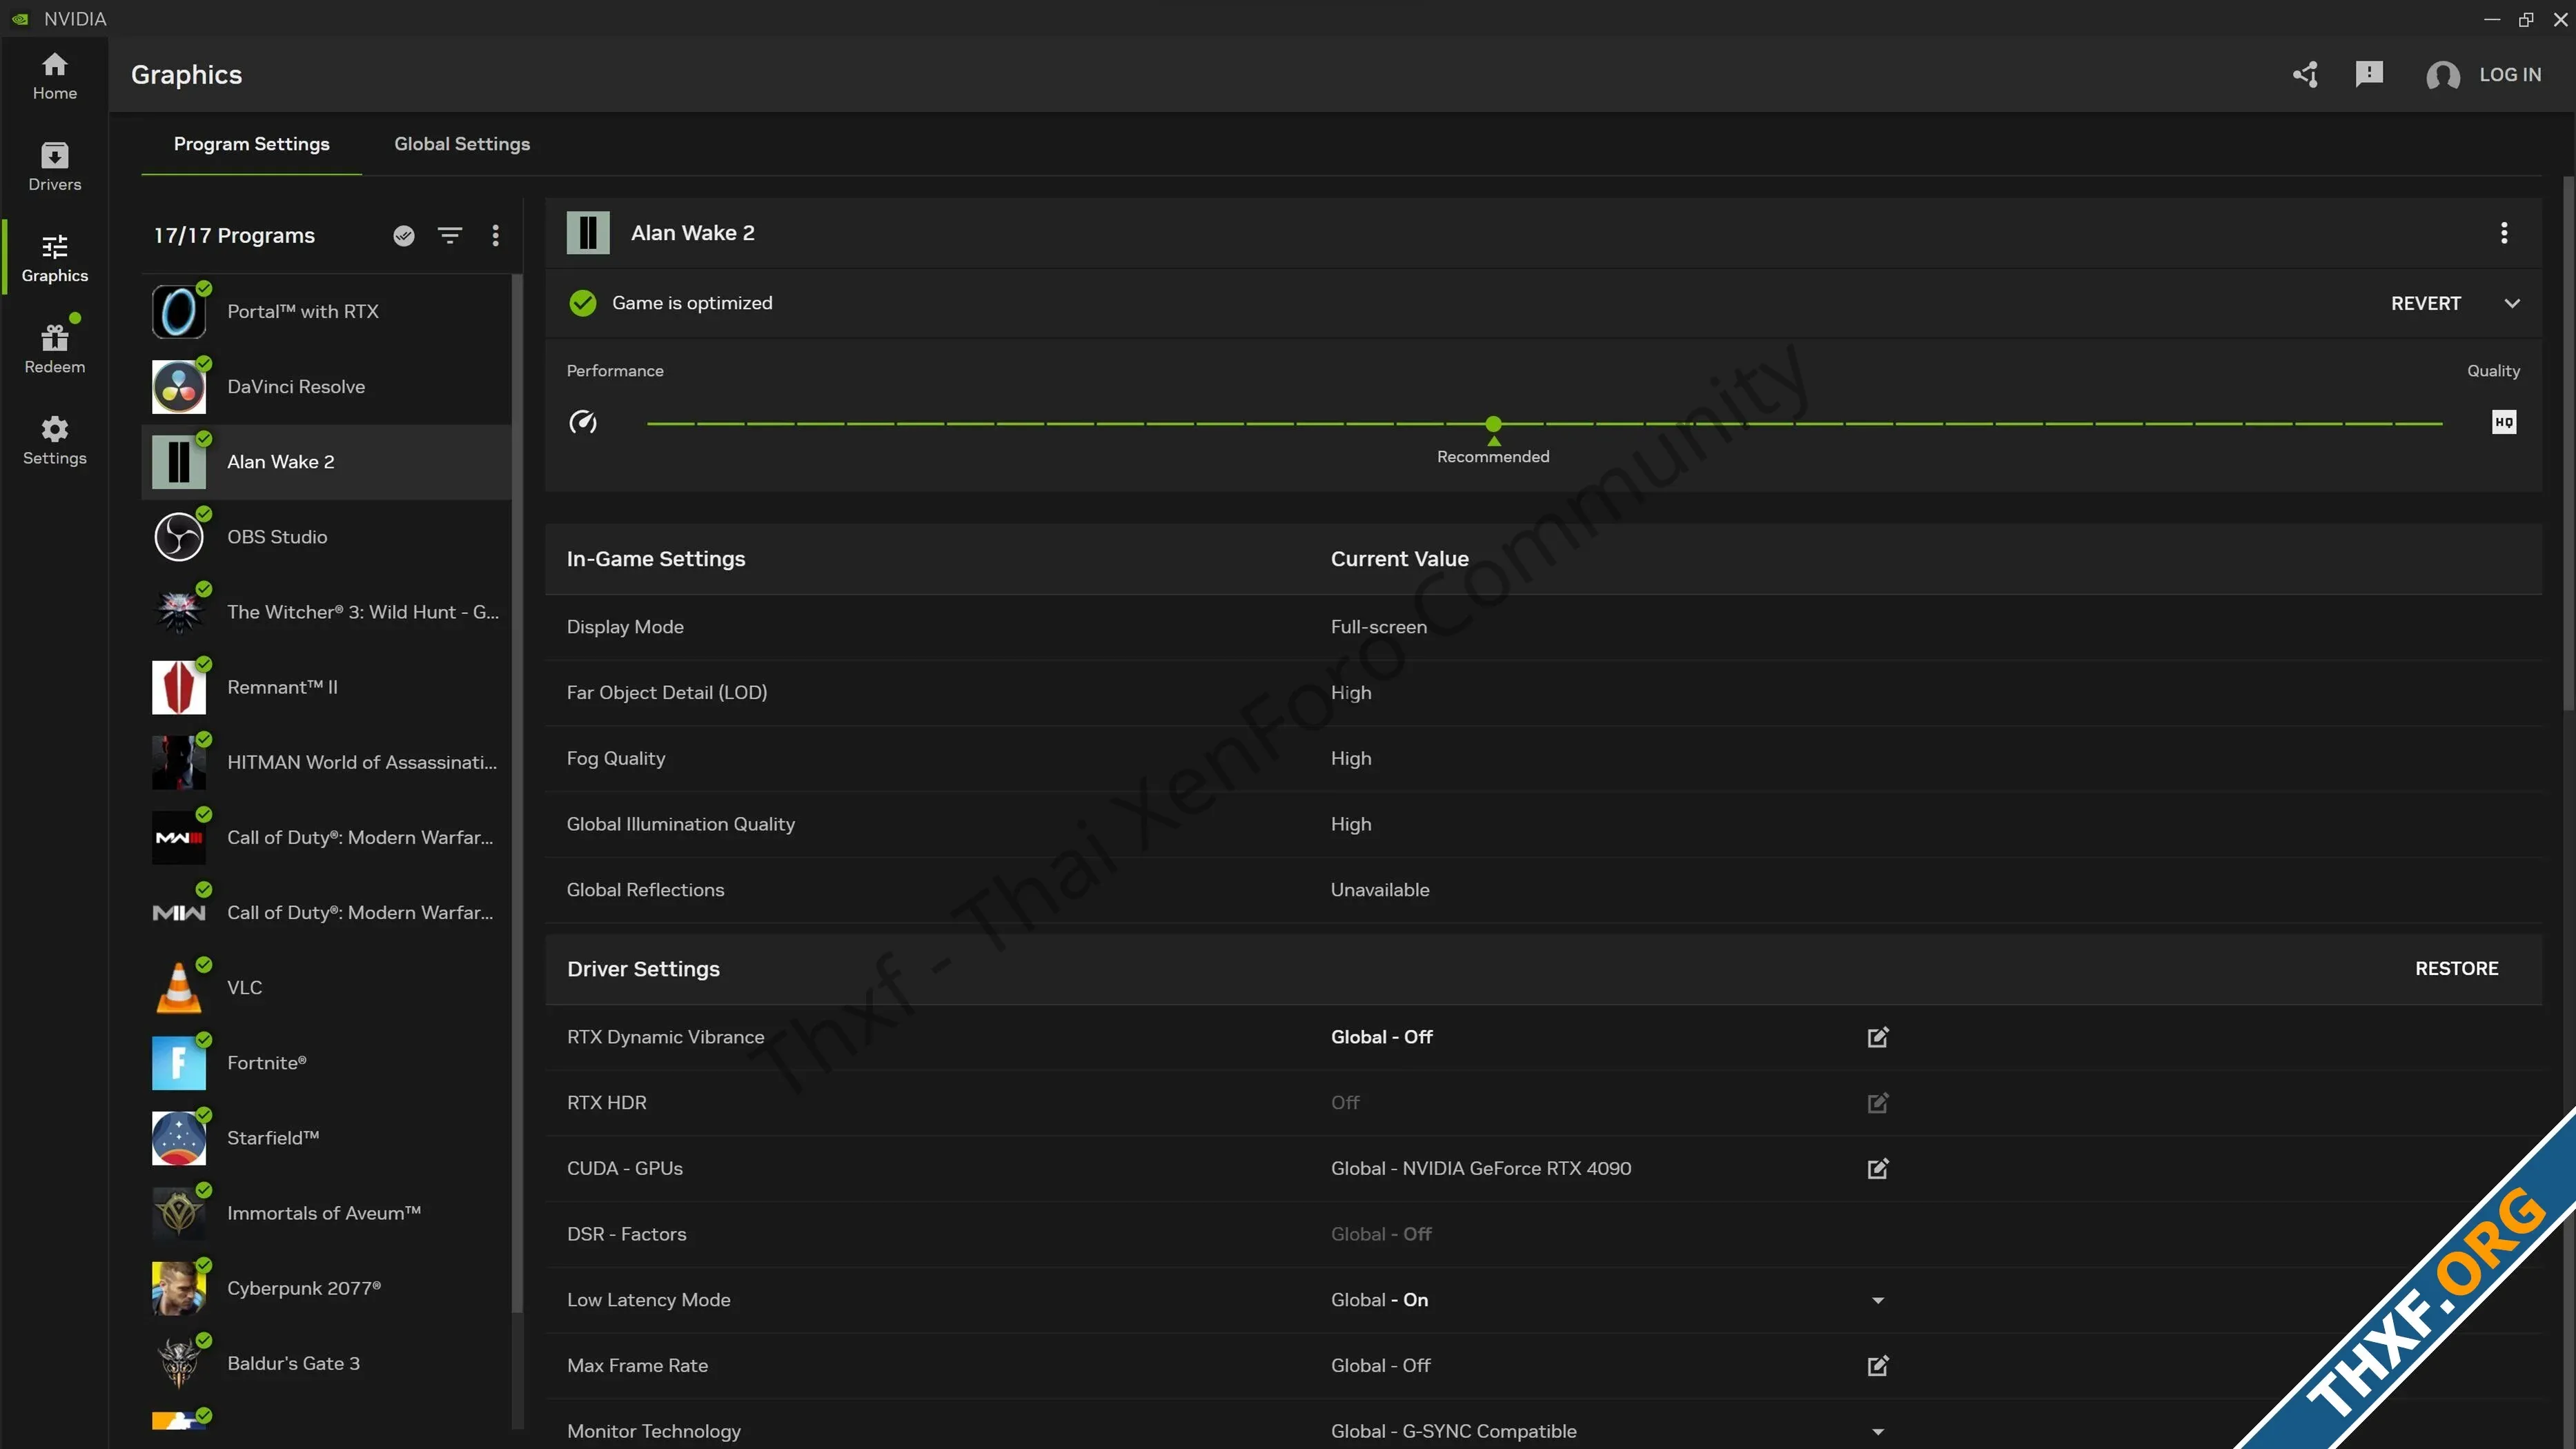The image size is (2576, 1449).
Task: Edit the CUDA - GPUs setting
Action: tap(1877, 1168)
